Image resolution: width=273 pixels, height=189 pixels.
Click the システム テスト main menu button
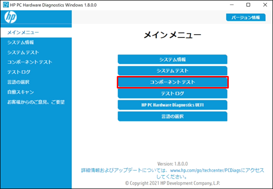[173, 71]
